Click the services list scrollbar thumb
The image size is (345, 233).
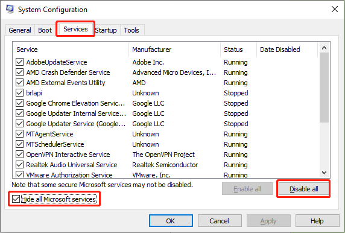pos(324,88)
